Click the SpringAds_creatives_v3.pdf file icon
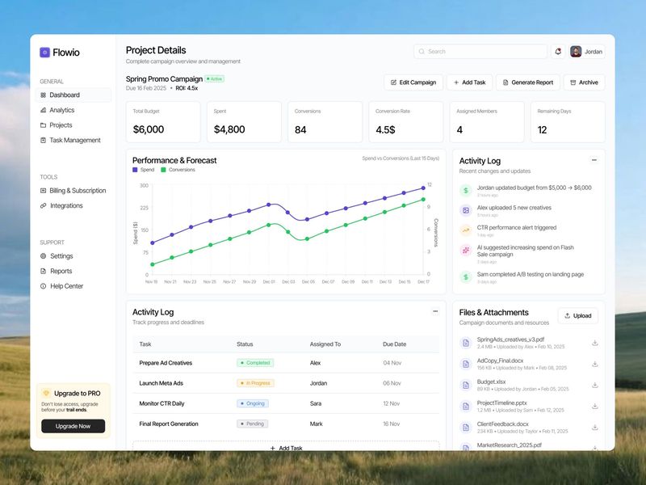646x485 pixels. click(465, 344)
